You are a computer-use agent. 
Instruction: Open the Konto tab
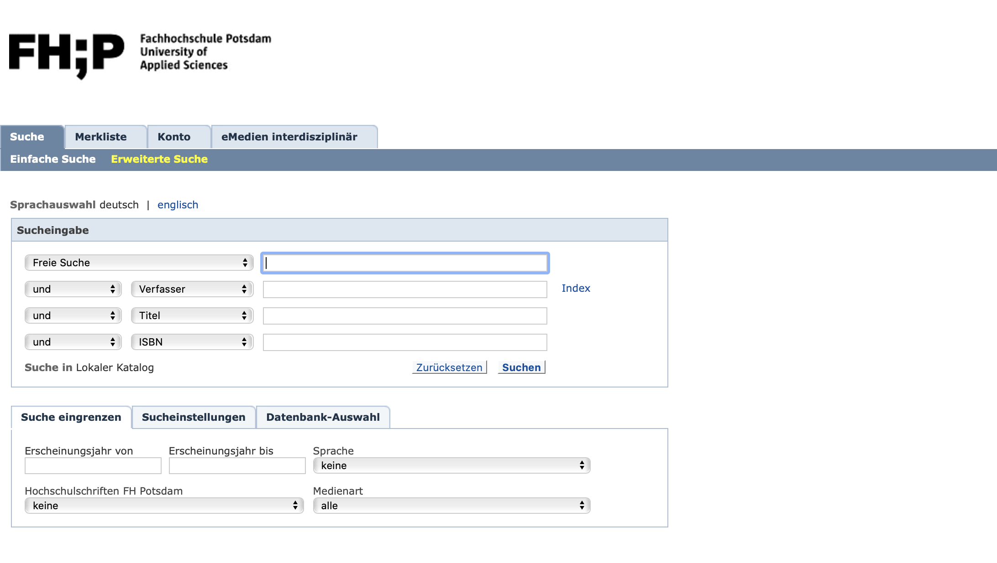[174, 137]
